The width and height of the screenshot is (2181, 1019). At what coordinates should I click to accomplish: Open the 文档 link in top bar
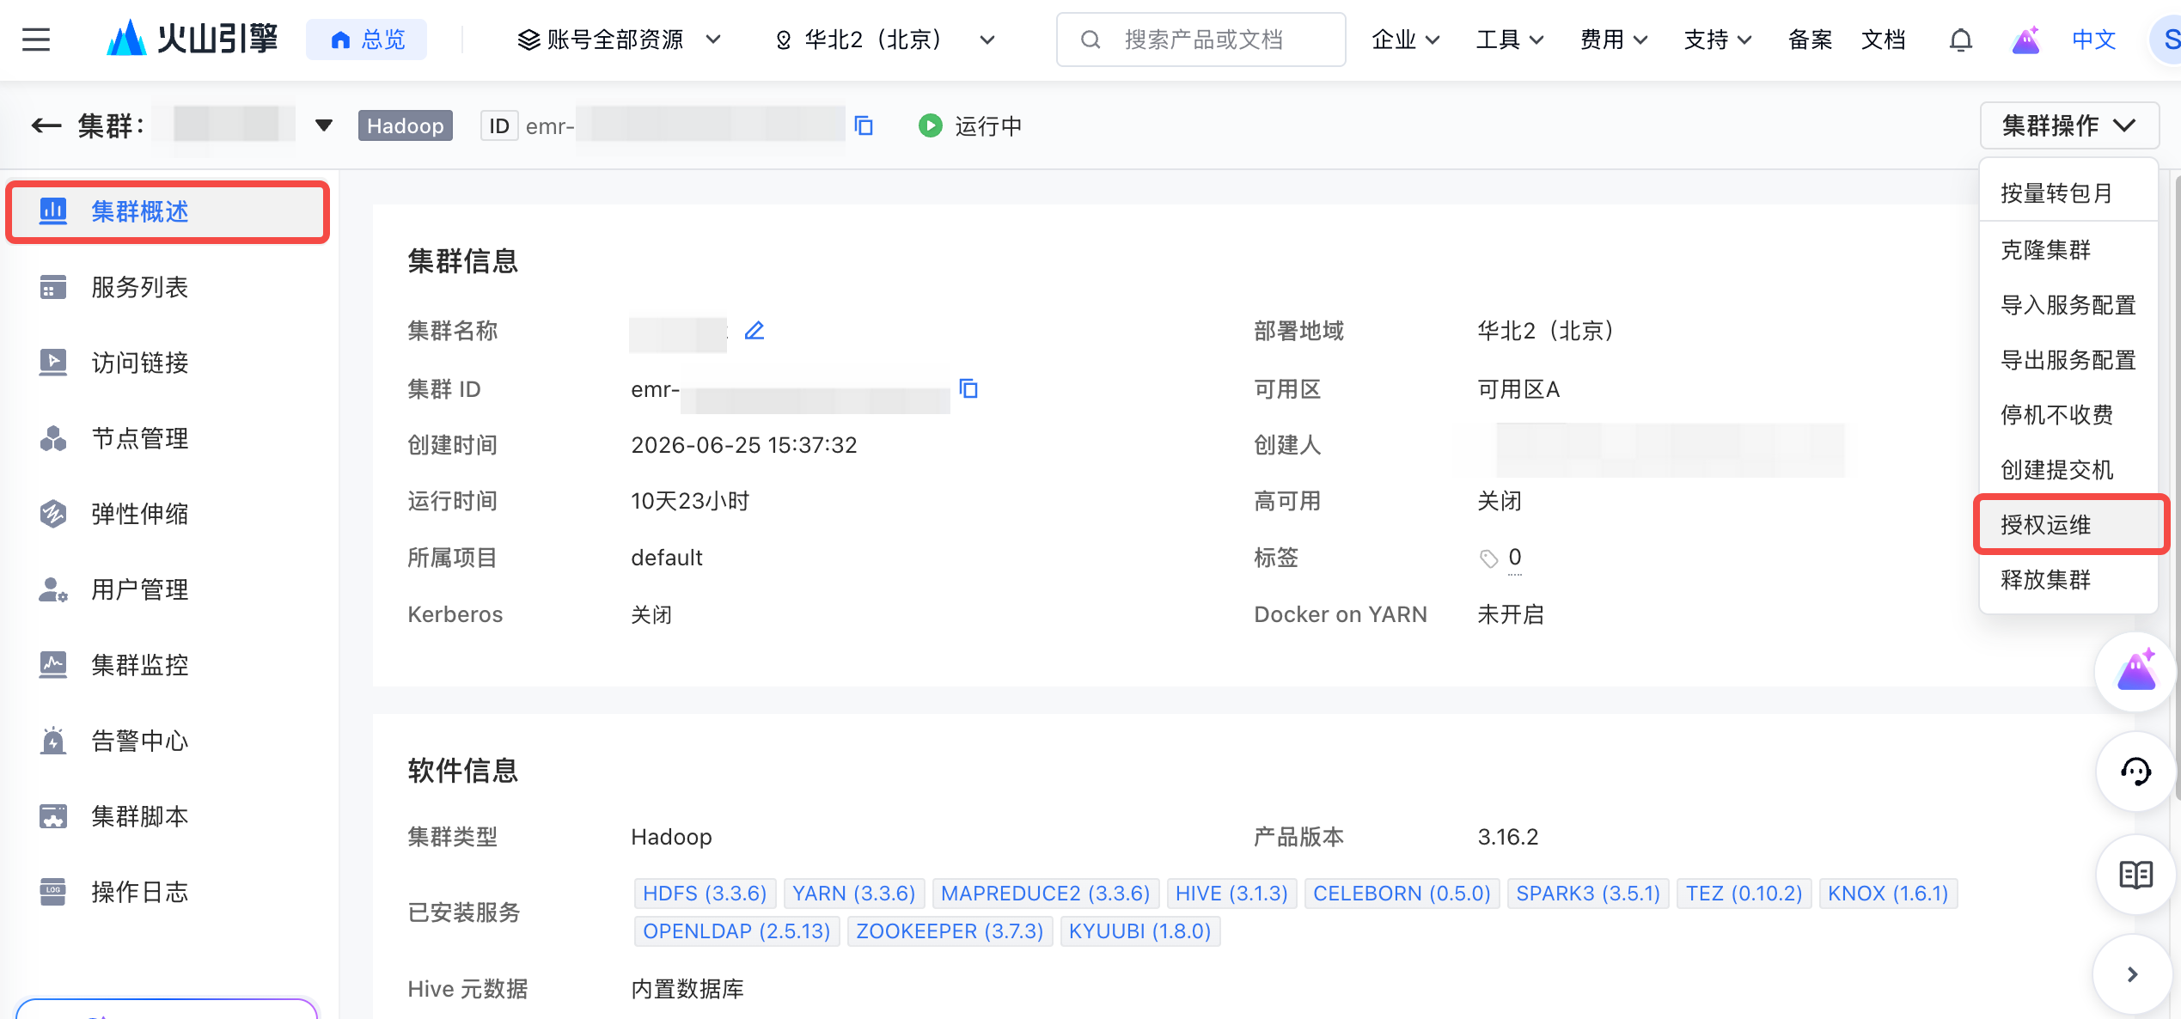(1883, 40)
